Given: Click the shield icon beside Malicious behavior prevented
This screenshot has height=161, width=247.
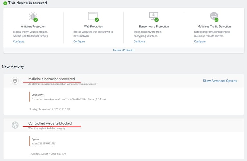Looking at the screenshot, I should click(15, 81).
